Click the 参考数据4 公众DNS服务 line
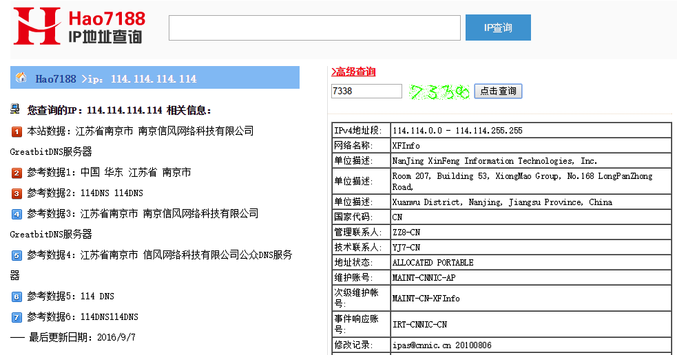 click(x=160, y=255)
